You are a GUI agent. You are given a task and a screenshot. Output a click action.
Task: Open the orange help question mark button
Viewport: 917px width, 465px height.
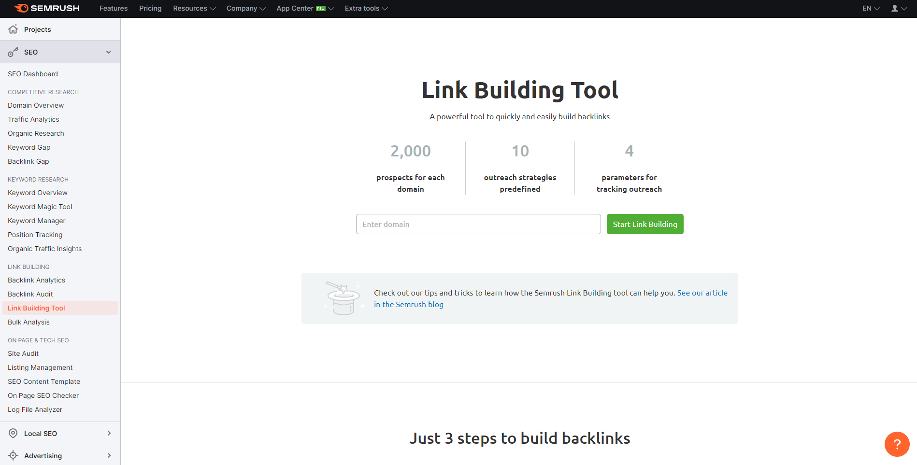(897, 444)
